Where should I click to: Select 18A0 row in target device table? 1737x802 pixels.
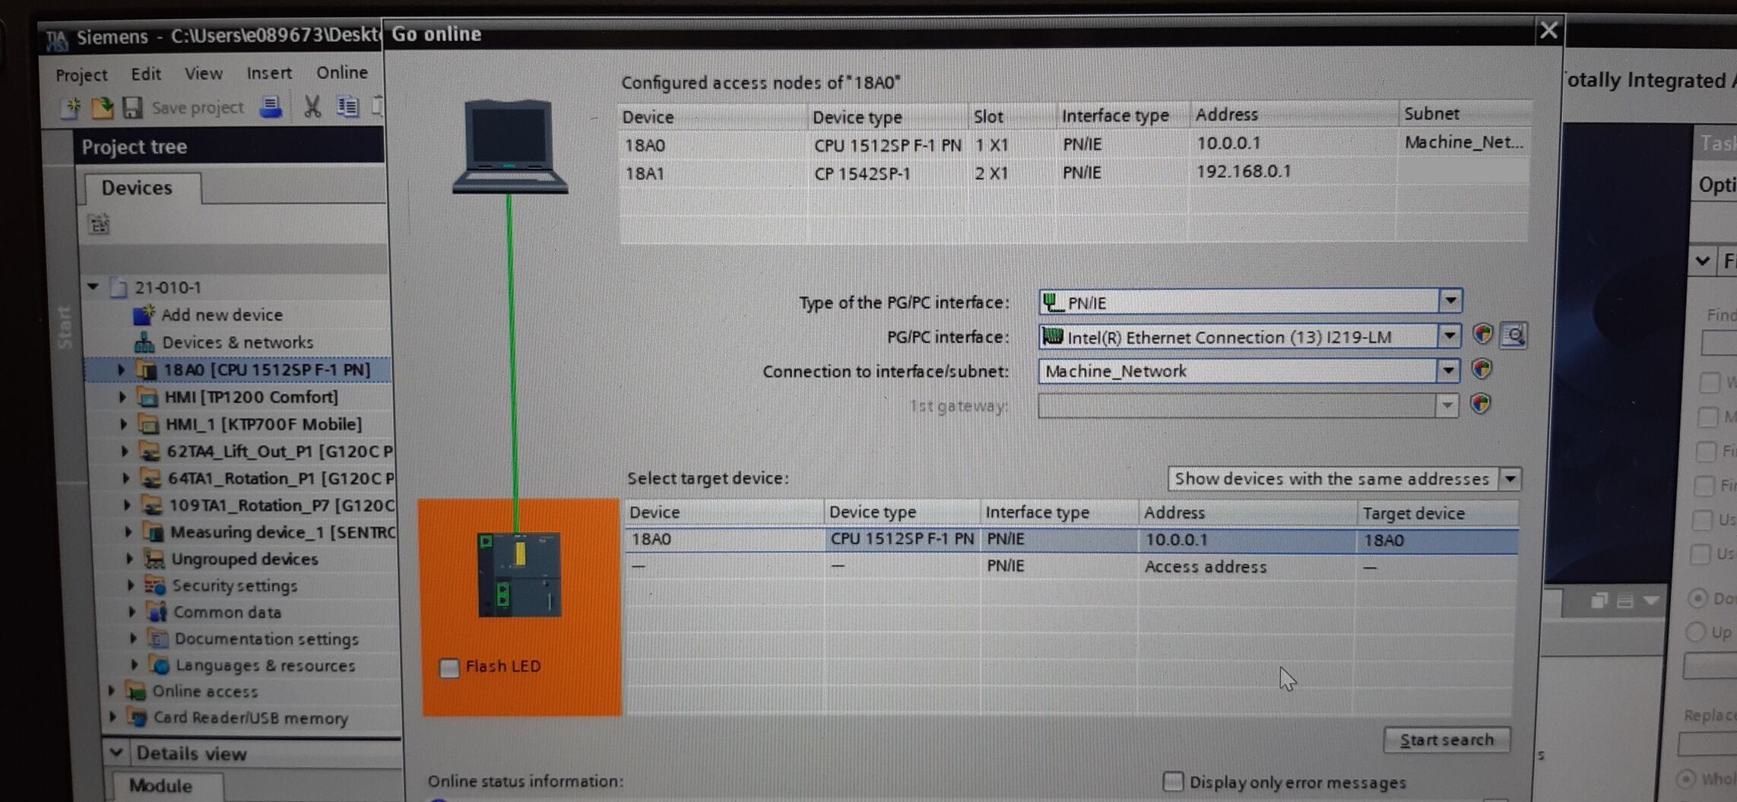[1071, 540]
